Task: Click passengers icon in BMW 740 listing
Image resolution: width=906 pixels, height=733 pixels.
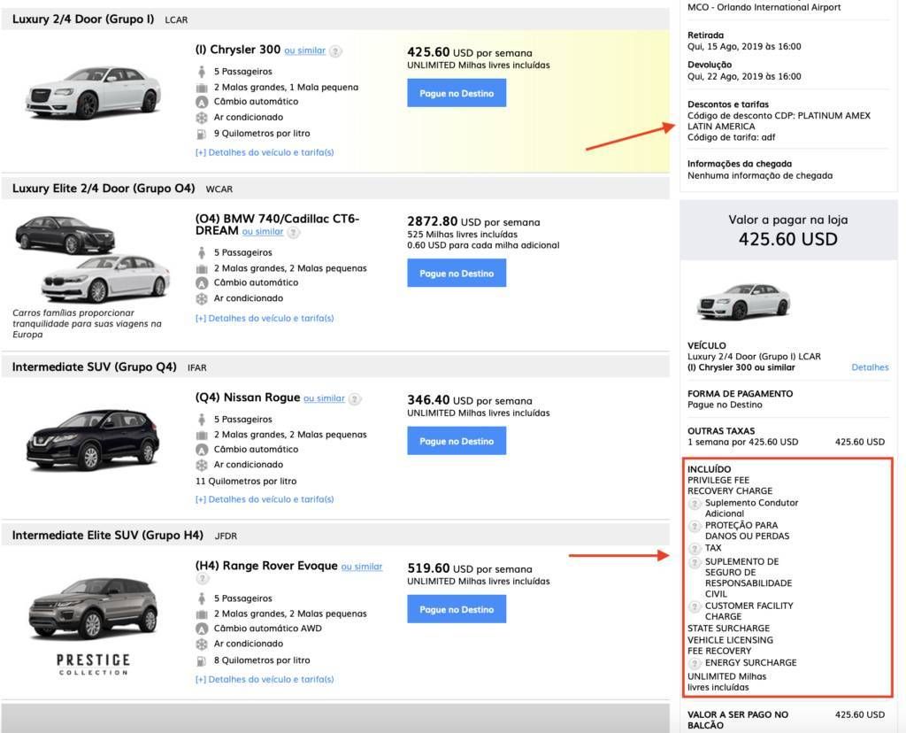Action: coord(202,252)
